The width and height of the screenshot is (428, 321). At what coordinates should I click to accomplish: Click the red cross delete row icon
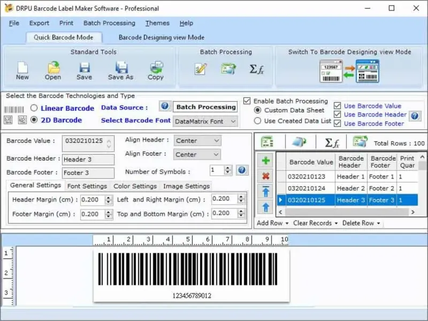[265, 176]
